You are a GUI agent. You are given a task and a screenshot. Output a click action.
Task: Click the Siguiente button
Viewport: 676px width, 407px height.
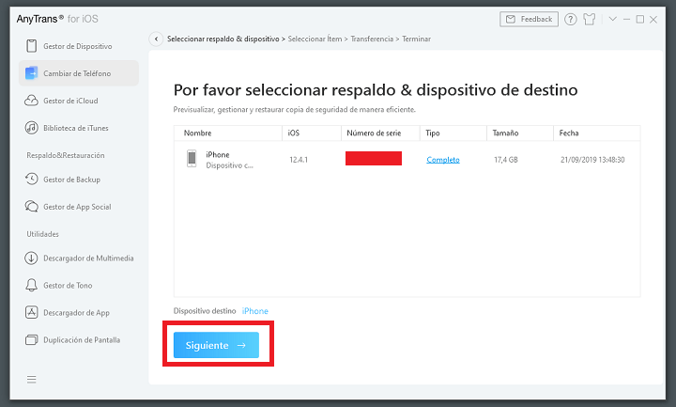[x=216, y=345]
